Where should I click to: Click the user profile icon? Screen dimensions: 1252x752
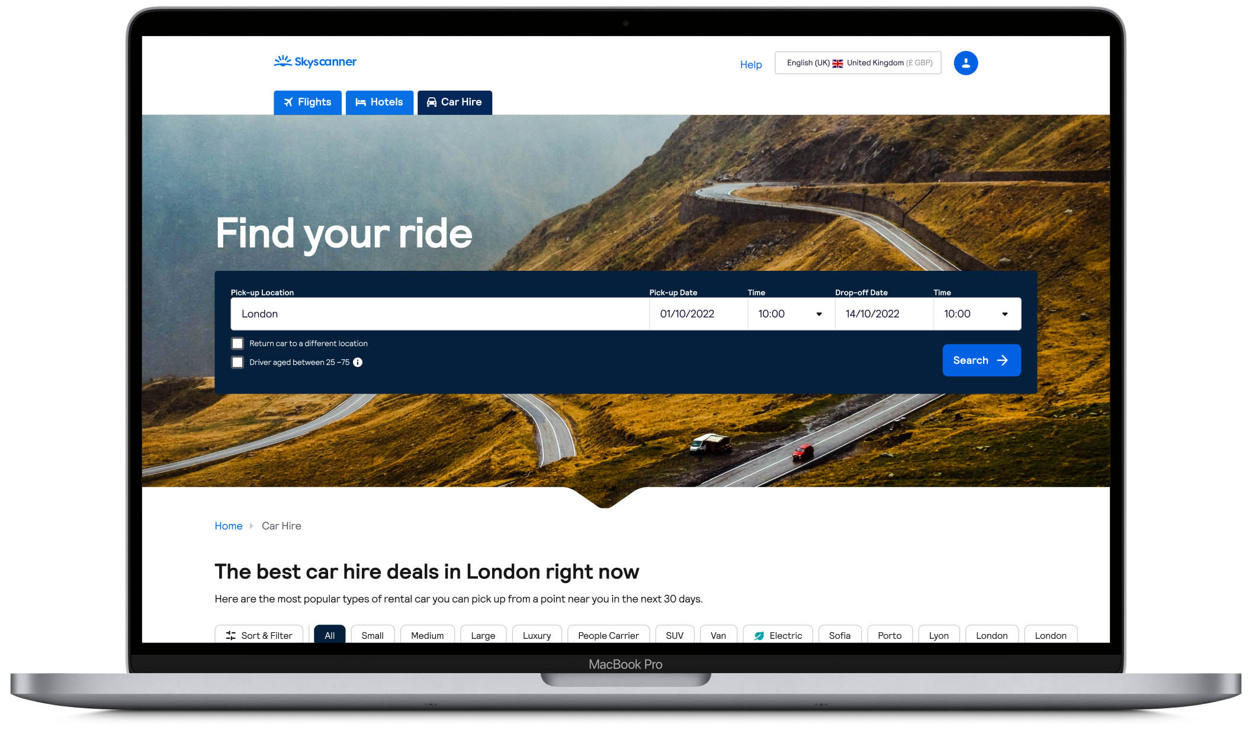tap(966, 63)
